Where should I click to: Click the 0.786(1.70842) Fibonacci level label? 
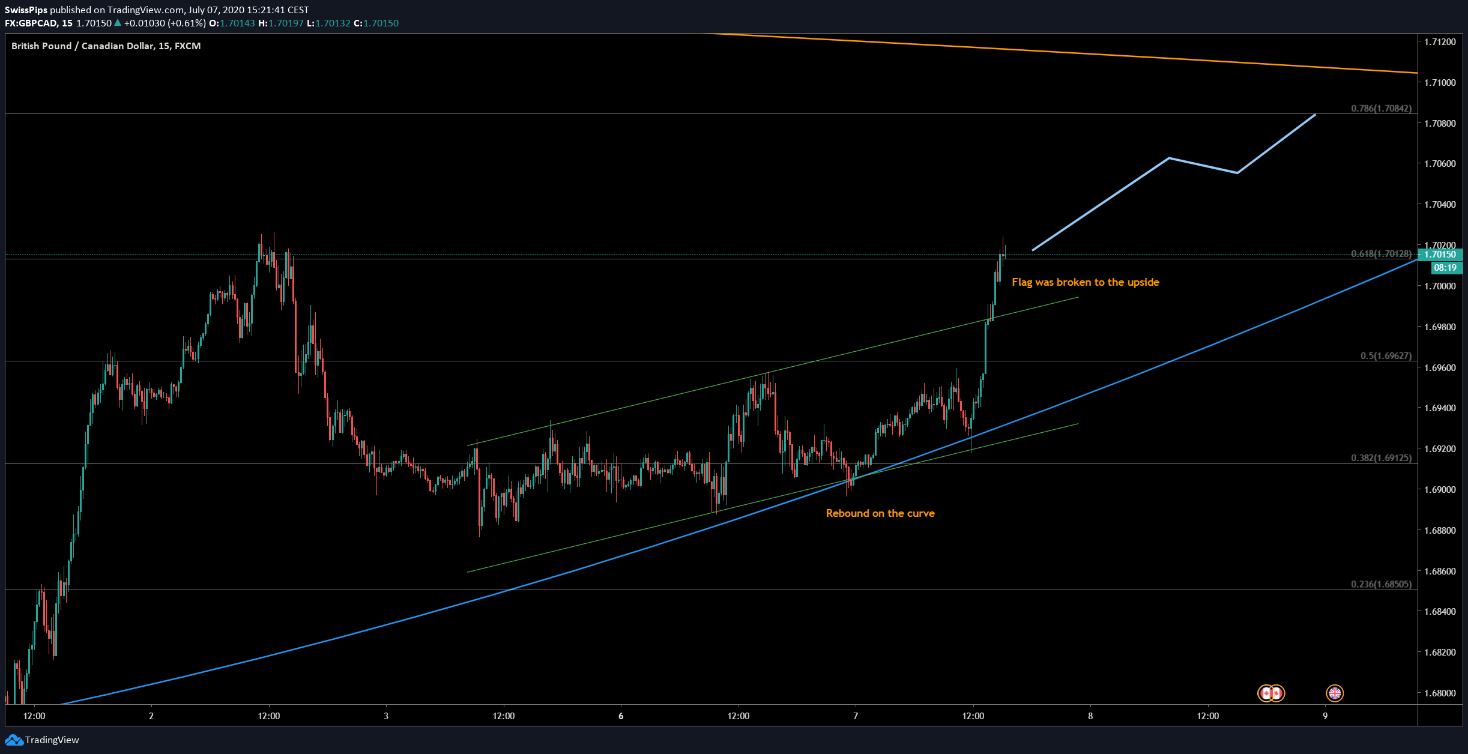(1381, 108)
